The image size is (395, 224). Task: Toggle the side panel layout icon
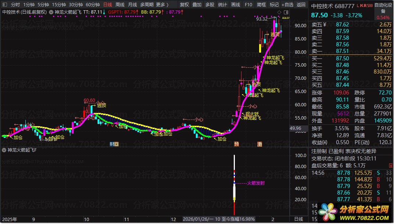click(285, 12)
